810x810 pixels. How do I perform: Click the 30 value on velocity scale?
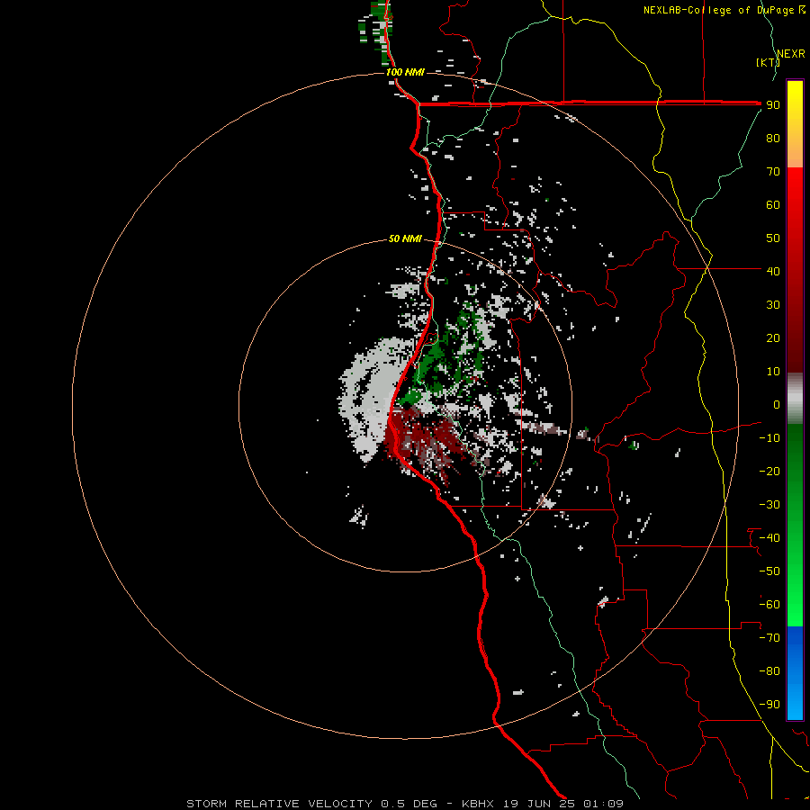[773, 305]
